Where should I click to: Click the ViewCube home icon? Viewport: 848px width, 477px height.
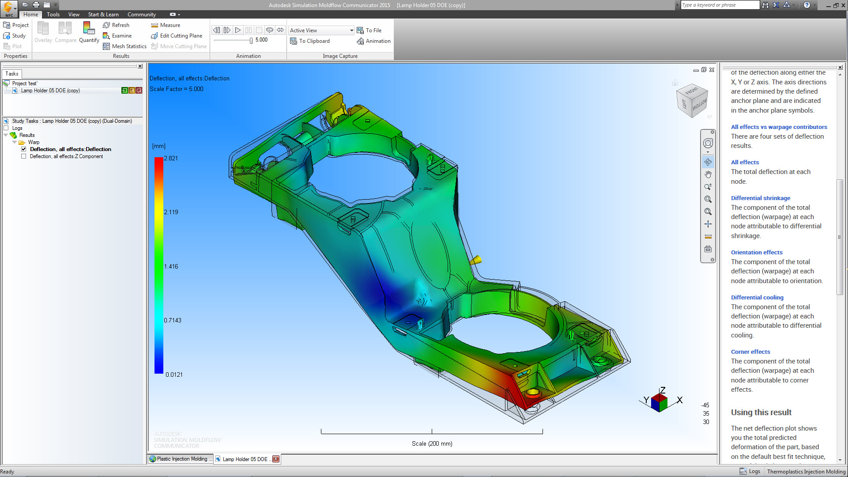675,83
